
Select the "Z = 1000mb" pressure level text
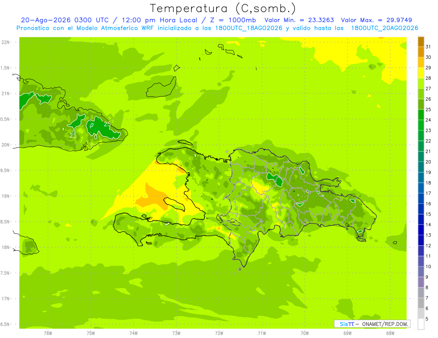pyautogui.click(x=234, y=20)
